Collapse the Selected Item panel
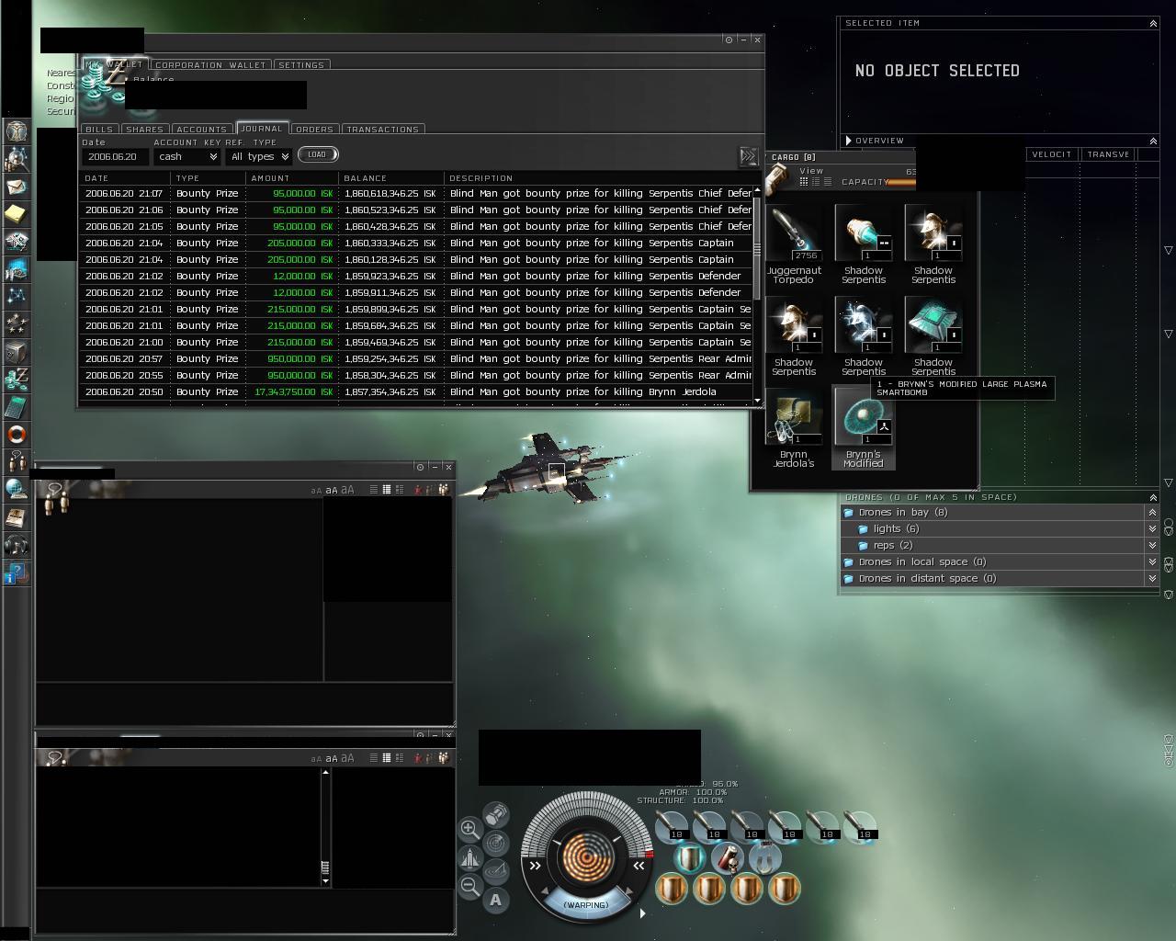 pos(1153,23)
